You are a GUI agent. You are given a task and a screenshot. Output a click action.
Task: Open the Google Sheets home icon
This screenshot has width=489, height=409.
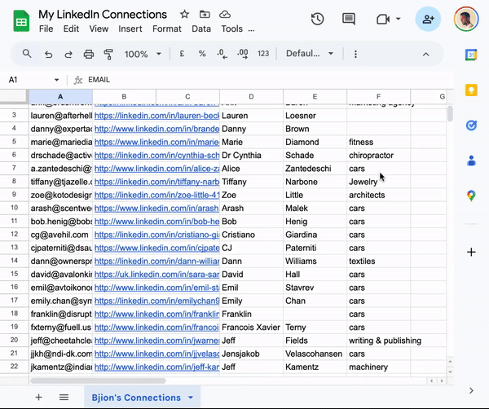click(x=21, y=21)
